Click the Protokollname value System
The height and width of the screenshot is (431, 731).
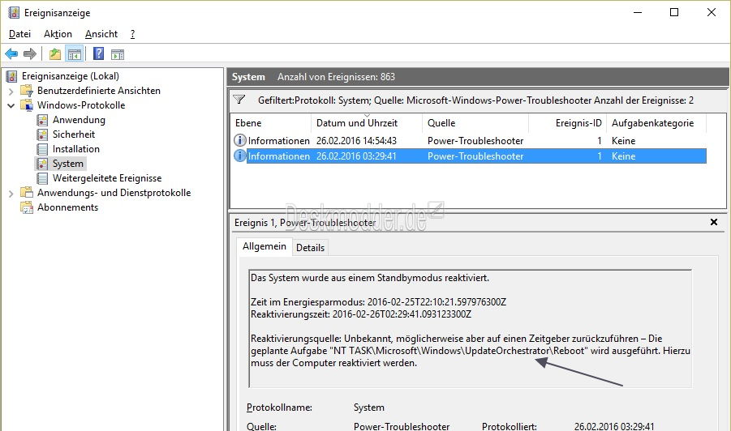click(369, 408)
